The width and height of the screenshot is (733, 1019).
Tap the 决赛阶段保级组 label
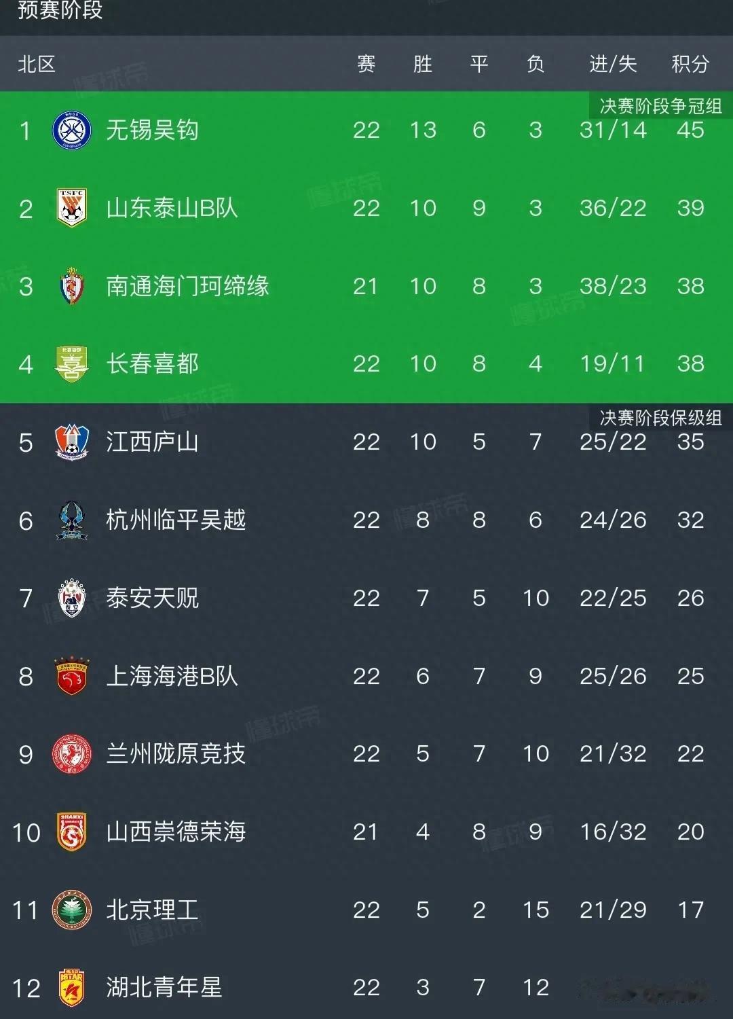(660, 418)
